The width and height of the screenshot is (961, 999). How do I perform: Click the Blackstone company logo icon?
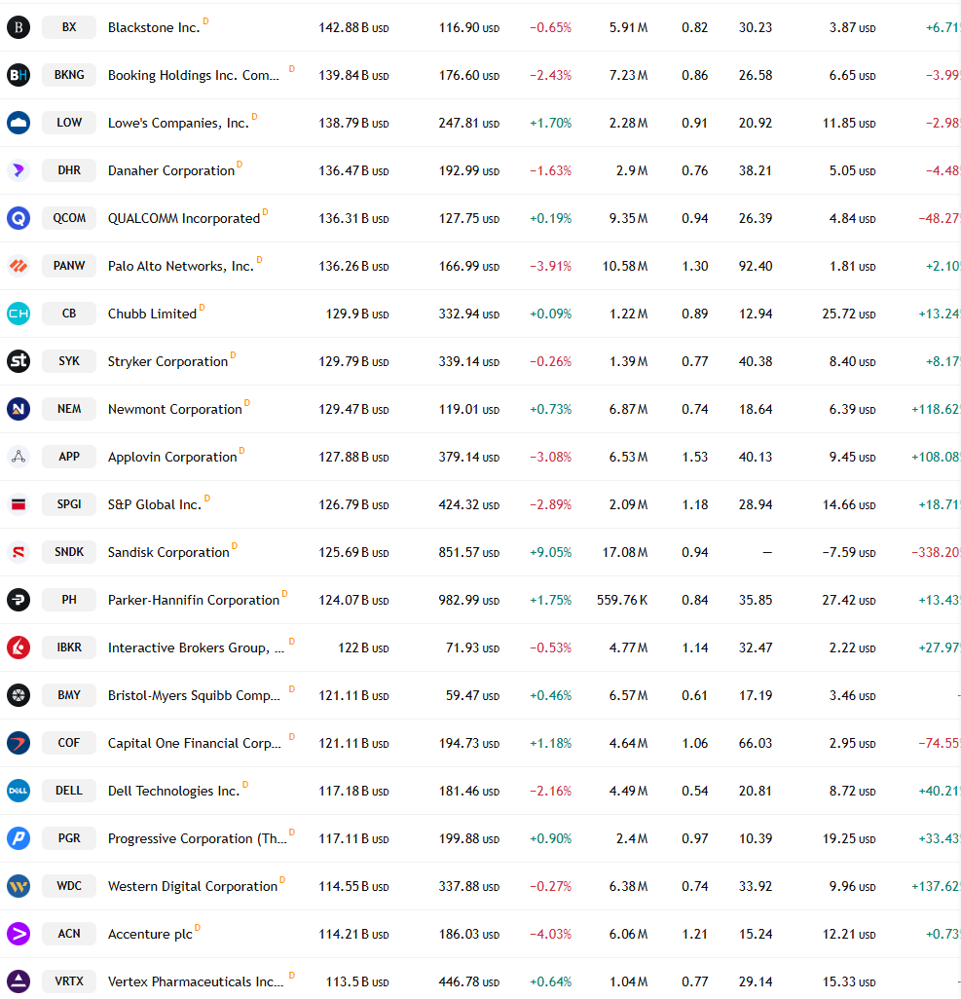[18, 27]
